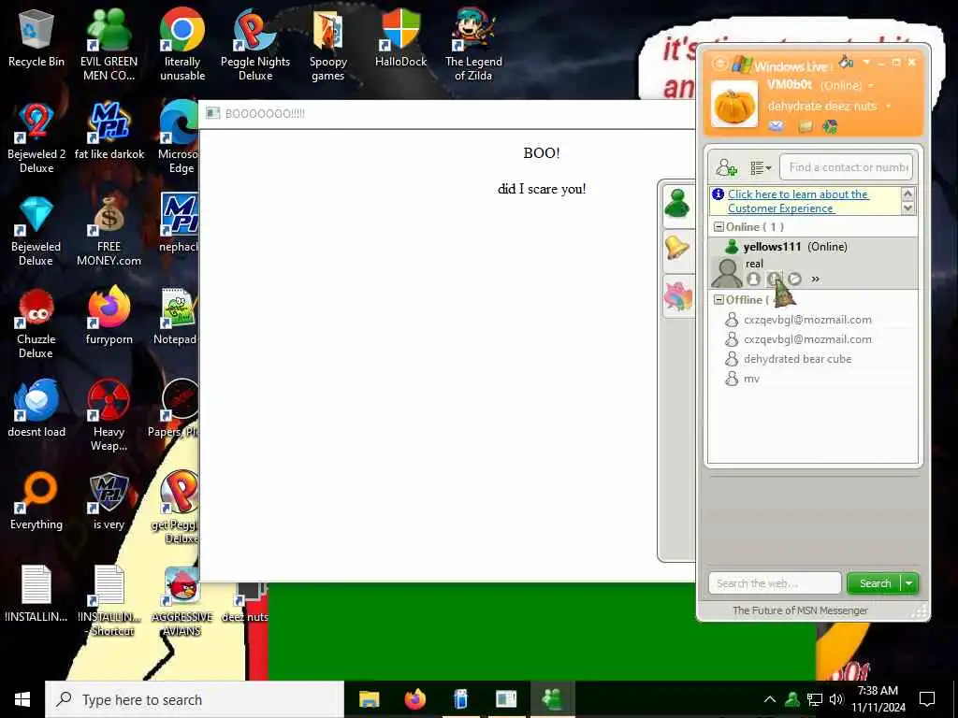Click the banner scroll down arrow

point(907,208)
